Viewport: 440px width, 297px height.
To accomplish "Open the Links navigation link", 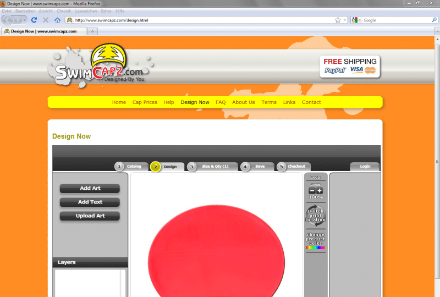I will pos(289,102).
